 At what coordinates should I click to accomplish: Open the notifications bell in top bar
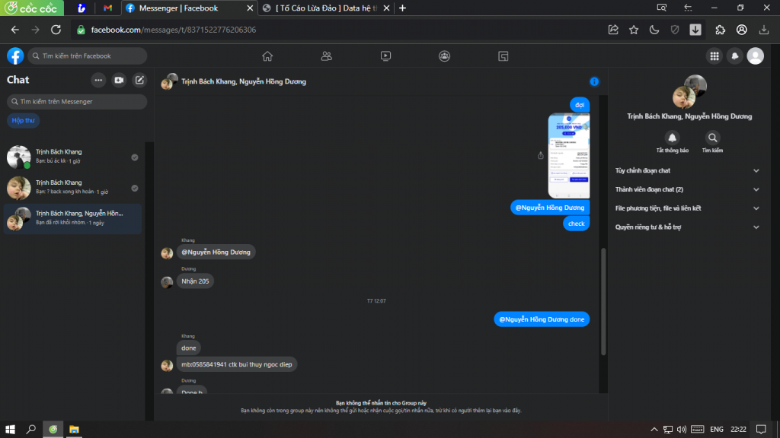[735, 56]
